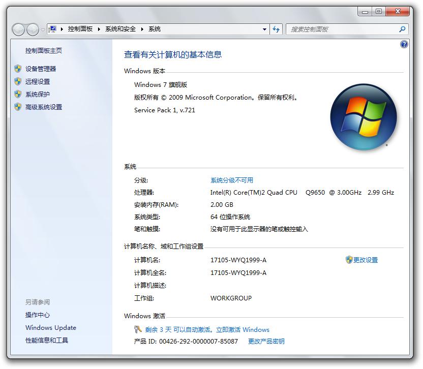Expand the arrow after 系统和安全 breadcrumb
This screenshot has width=423, height=369.
142,29
